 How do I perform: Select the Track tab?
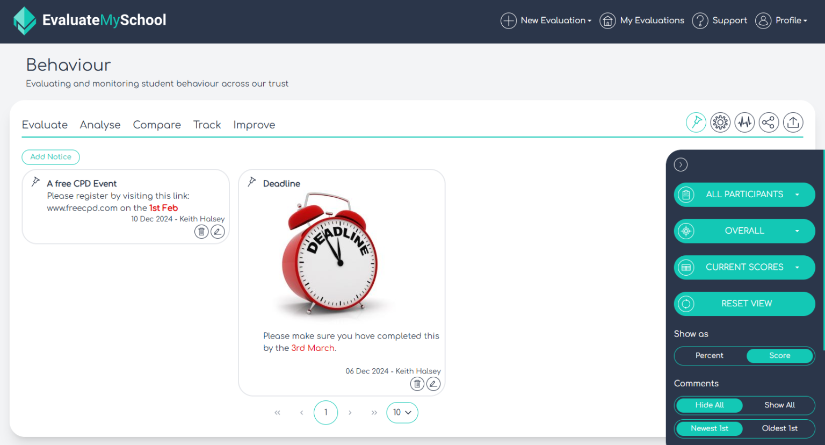(x=207, y=125)
